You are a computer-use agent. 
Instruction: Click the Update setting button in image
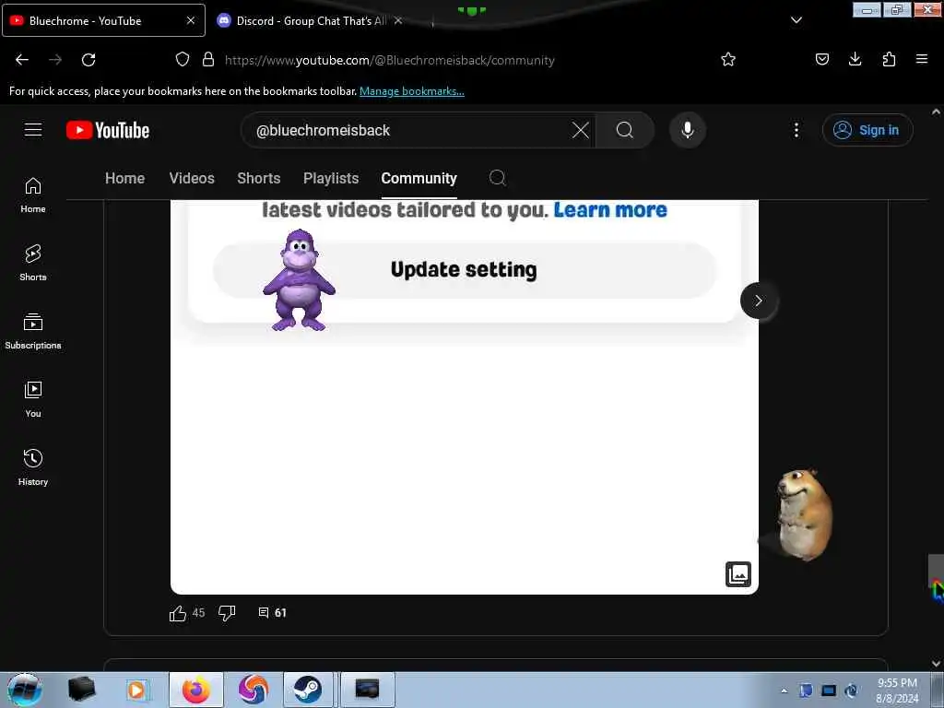[464, 270]
